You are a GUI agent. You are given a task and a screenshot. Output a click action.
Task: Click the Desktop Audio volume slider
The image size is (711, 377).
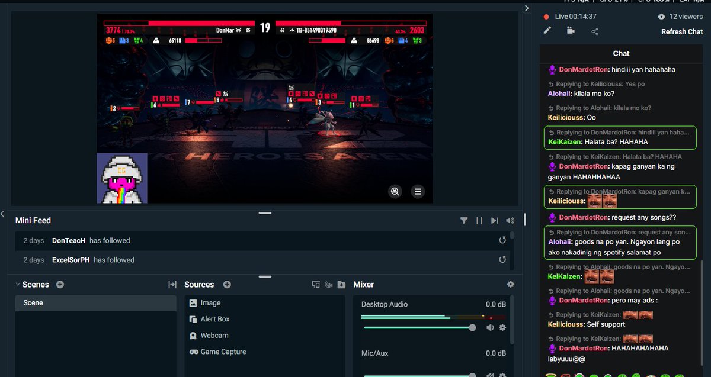pyautogui.click(x=418, y=327)
